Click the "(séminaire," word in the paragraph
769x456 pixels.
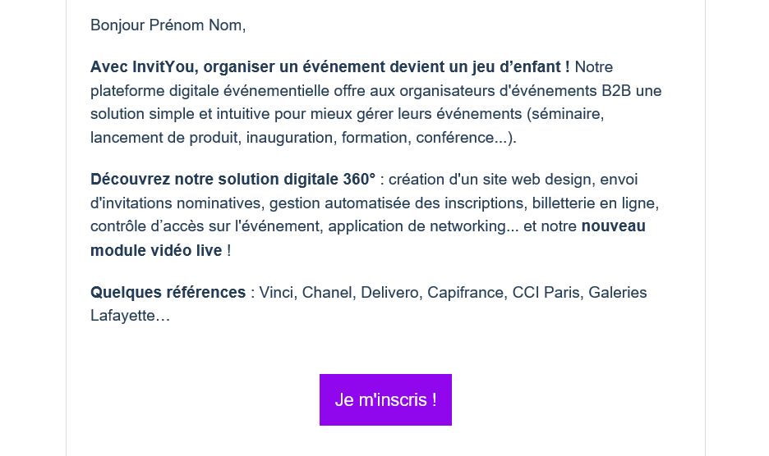coord(565,114)
